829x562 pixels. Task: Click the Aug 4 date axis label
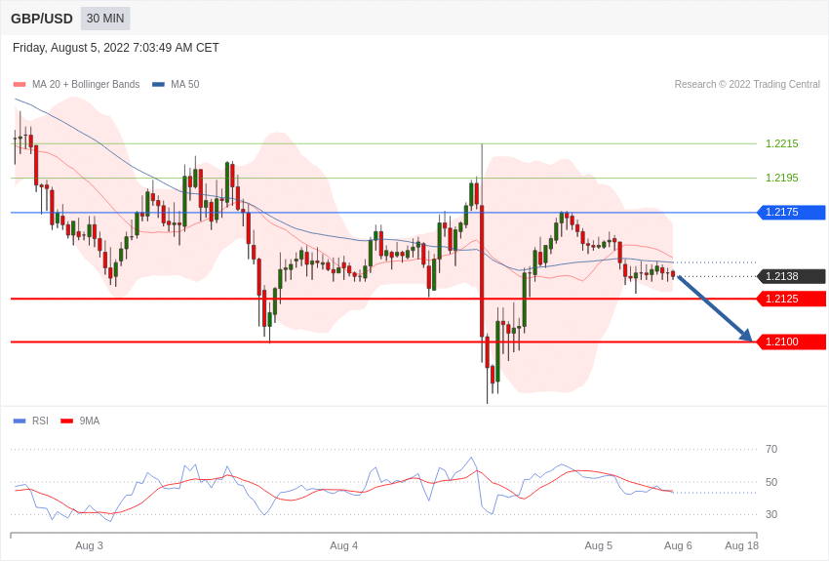pos(343,545)
